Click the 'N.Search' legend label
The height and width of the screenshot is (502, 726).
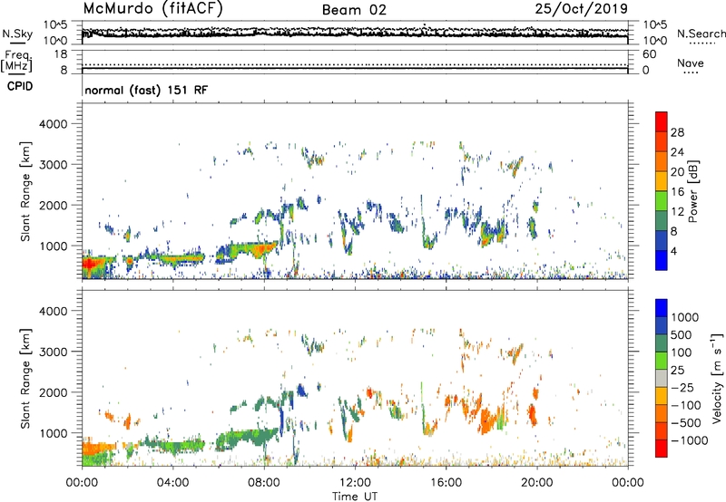(701, 34)
